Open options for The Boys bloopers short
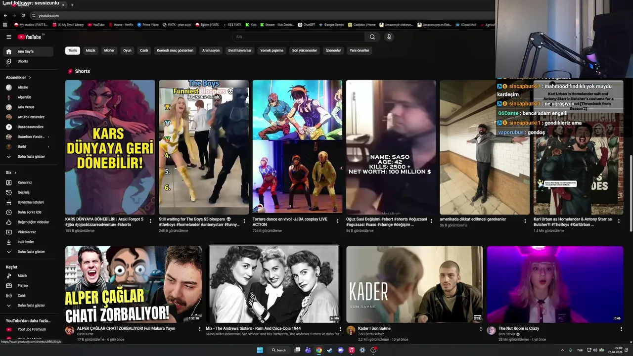This screenshot has width=633, height=356. pyautogui.click(x=244, y=221)
